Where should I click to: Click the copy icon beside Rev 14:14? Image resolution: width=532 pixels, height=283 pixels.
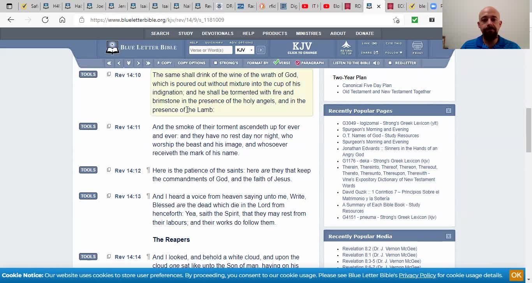click(x=109, y=257)
